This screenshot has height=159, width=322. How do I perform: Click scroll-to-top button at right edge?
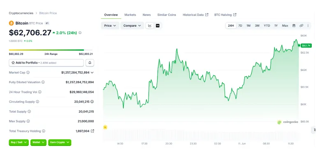click(314, 130)
